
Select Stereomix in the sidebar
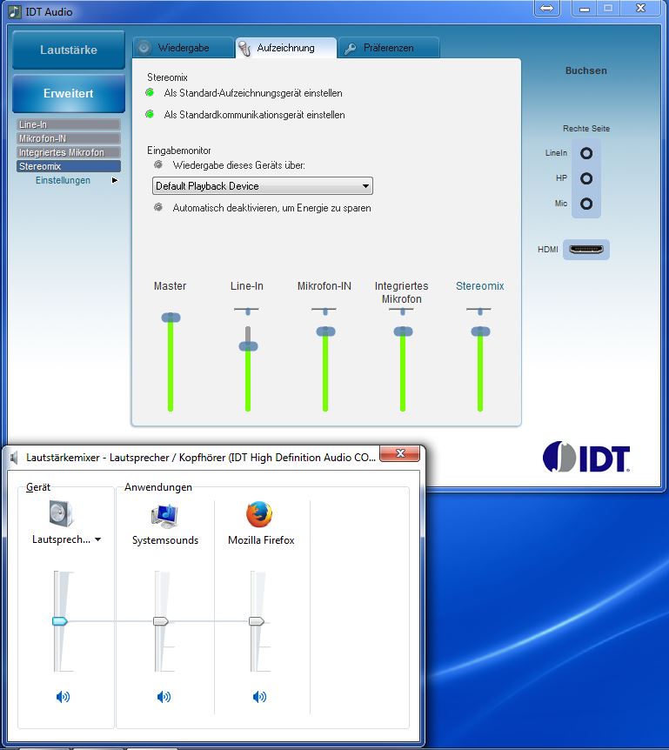69,166
